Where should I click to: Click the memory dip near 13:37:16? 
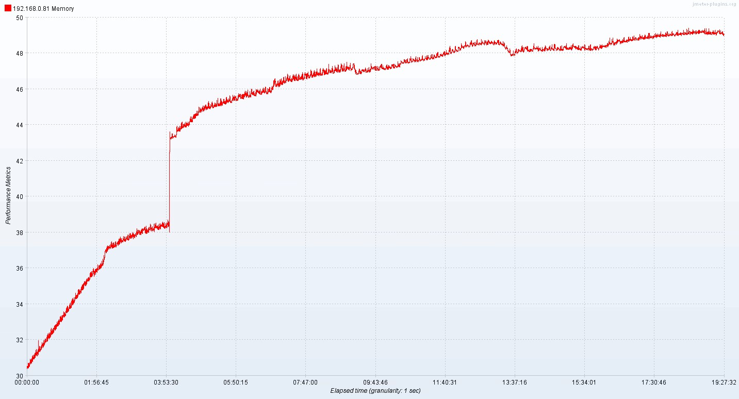(x=512, y=53)
